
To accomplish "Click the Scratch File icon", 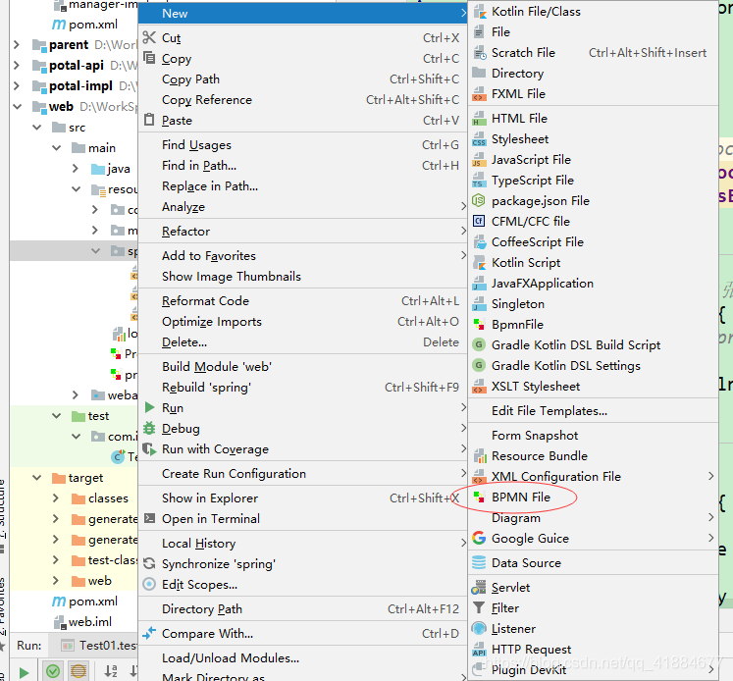I will (479, 53).
